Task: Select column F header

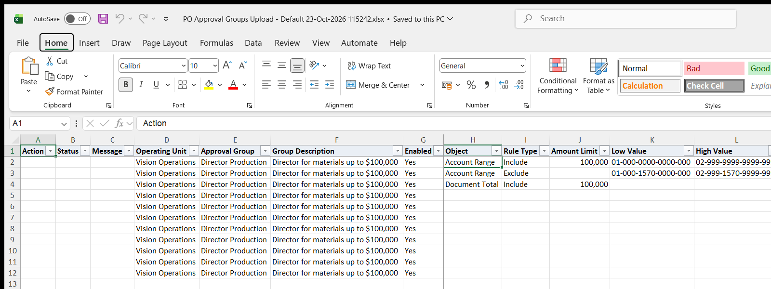Action: click(336, 140)
